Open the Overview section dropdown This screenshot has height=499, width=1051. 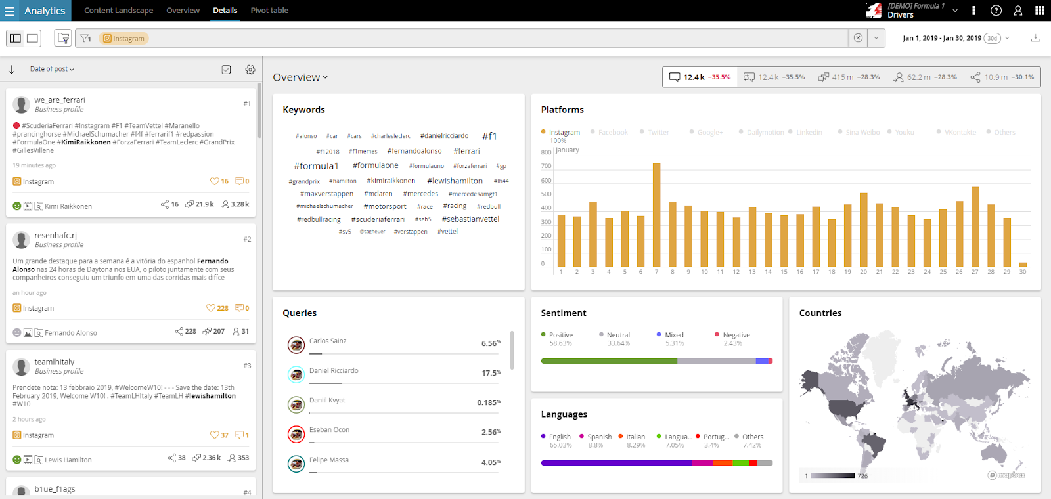point(300,77)
